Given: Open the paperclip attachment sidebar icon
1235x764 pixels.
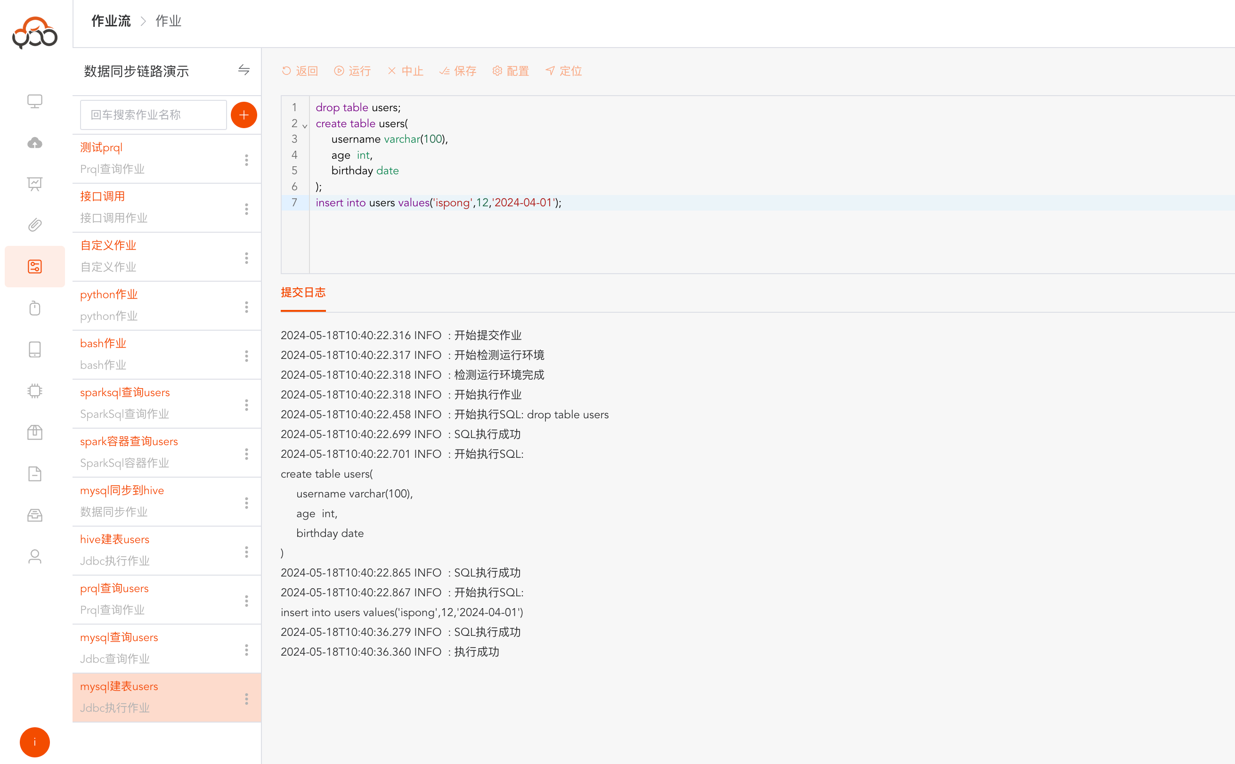Looking at the screenshot, I should pos(34,225).
